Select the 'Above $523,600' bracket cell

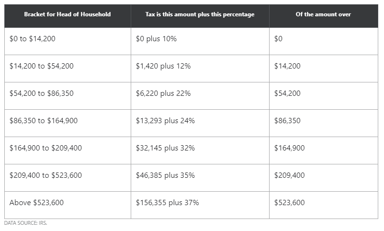pyautogui.click(x=68, y=205)
